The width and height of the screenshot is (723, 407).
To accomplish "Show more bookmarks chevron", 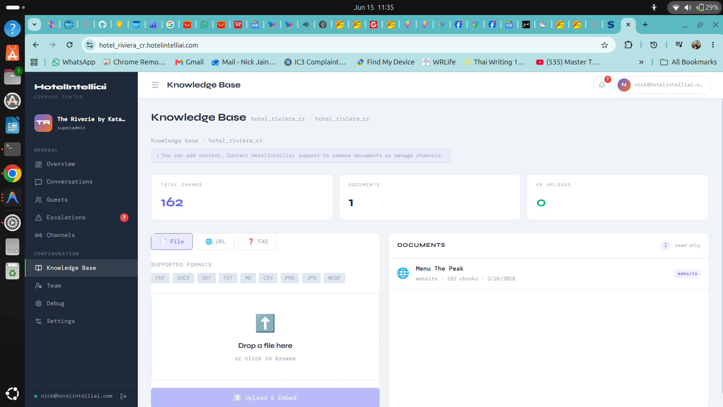I will [x=641, y=62].
